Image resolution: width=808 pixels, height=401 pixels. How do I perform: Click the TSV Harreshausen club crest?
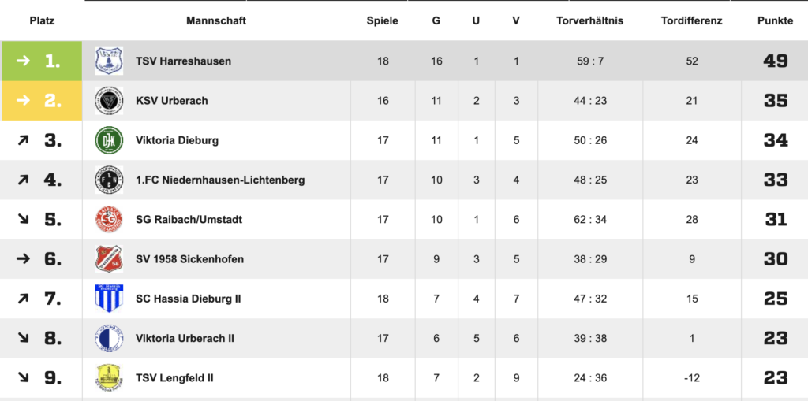click(x=109, y=61)
